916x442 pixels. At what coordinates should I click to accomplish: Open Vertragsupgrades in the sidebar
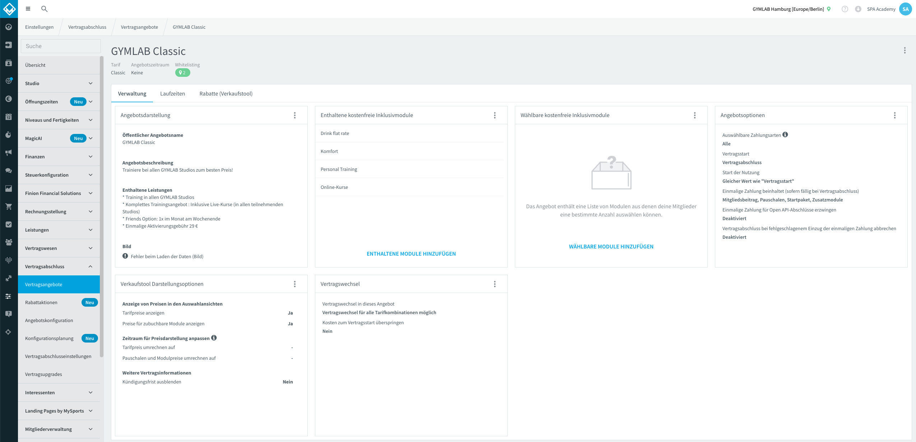click(x=59, y=374)
